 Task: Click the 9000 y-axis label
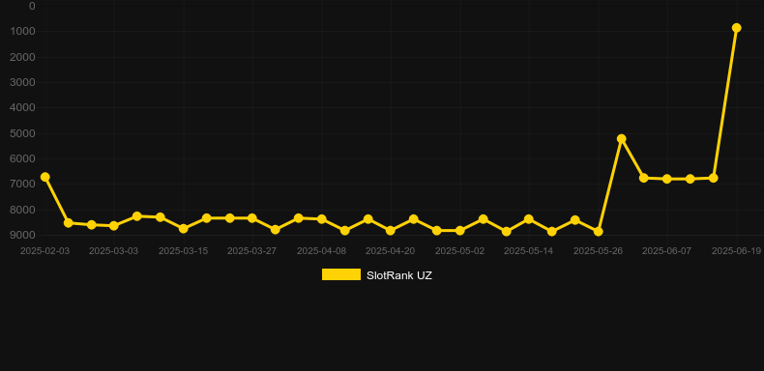click(x=22, y=235)
